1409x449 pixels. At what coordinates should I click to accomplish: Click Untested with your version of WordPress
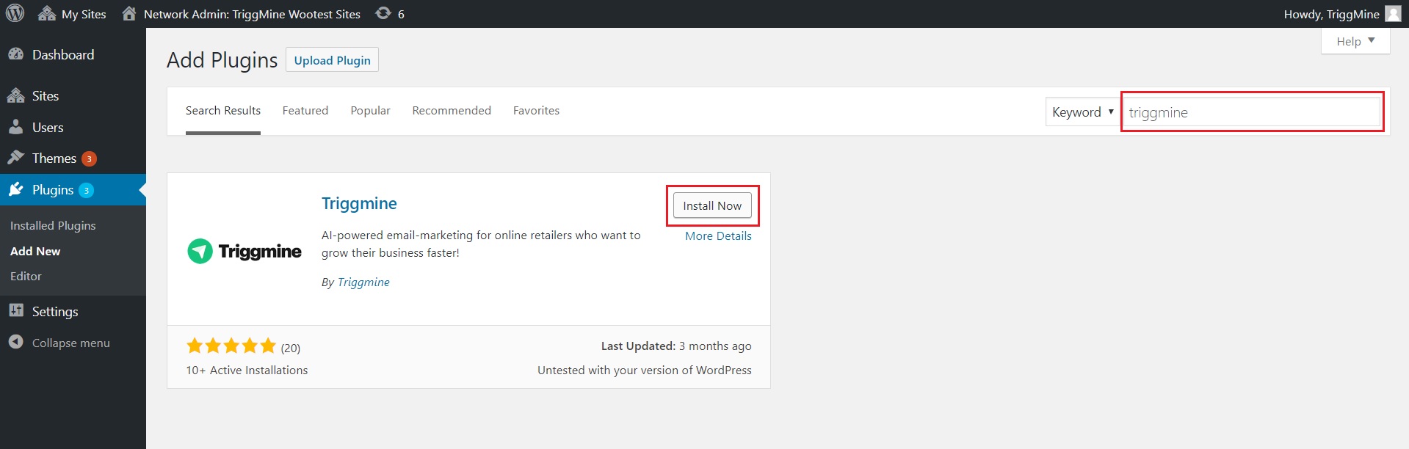645,370
